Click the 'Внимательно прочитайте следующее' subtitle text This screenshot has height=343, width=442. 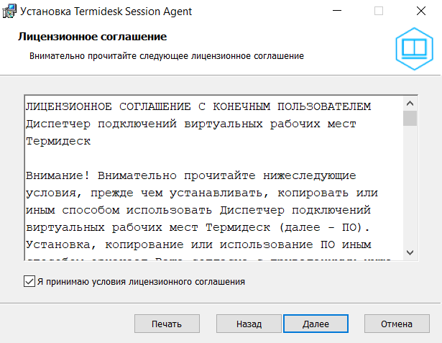[167, 55]
